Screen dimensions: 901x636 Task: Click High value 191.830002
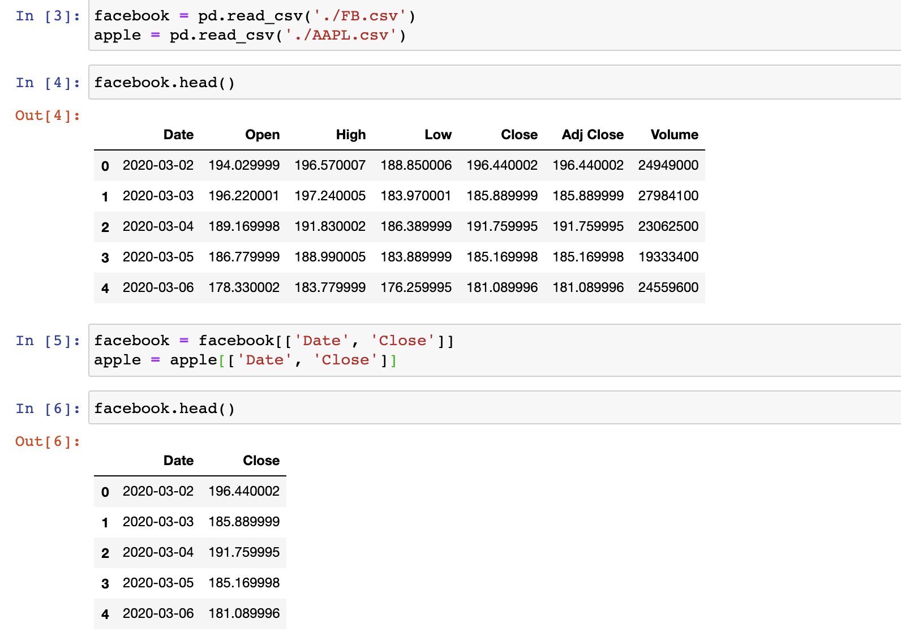click(x=330, y=226)
